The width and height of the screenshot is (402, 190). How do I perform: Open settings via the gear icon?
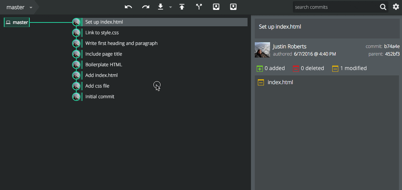(x=396, y=7)
